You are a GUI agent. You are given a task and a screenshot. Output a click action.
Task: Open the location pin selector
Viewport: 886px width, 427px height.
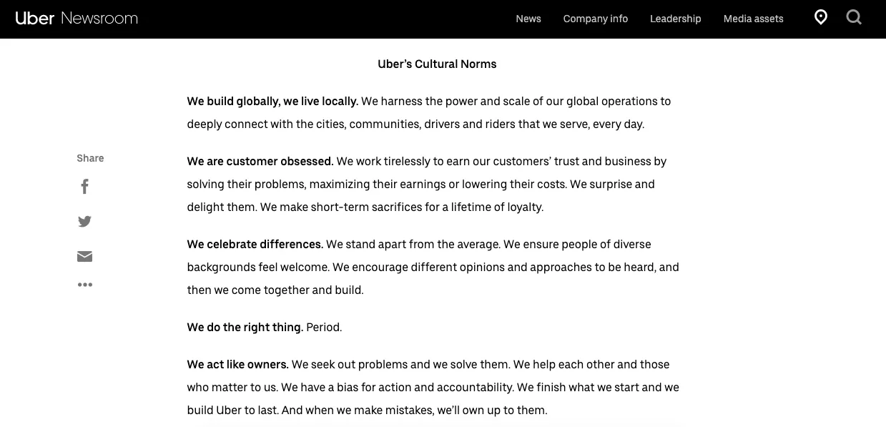(821, 17)
